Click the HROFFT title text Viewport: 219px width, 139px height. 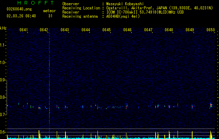pyautogui.click(x=36, y=3)
